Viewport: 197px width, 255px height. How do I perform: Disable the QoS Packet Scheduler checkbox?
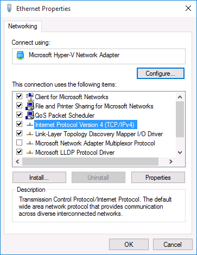click(19, 115)
